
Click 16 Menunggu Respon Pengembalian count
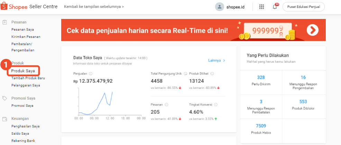click(x=303, y=77)
